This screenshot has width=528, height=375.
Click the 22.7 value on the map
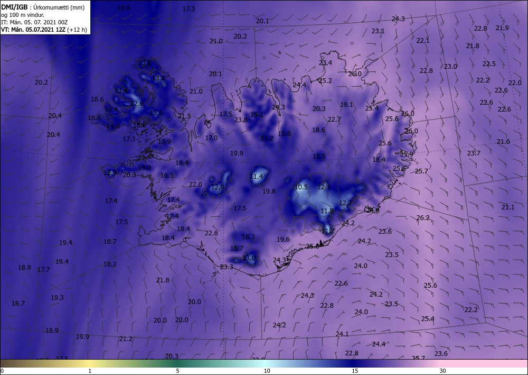point(334,120)
